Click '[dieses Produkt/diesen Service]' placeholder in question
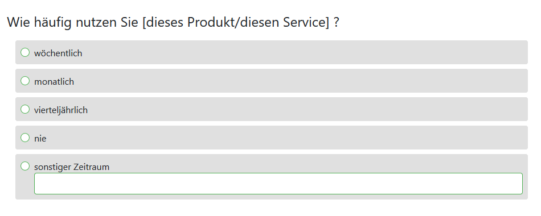This screenshot has width=541, height=216. coord(236,23)
